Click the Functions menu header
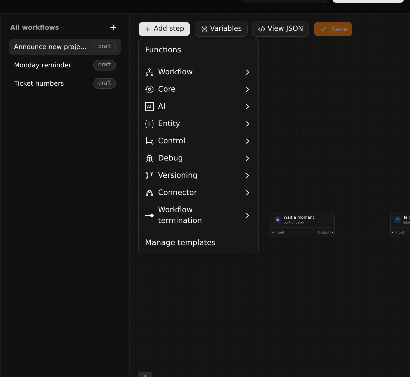 pyautogui.click(x=163, y=50)
